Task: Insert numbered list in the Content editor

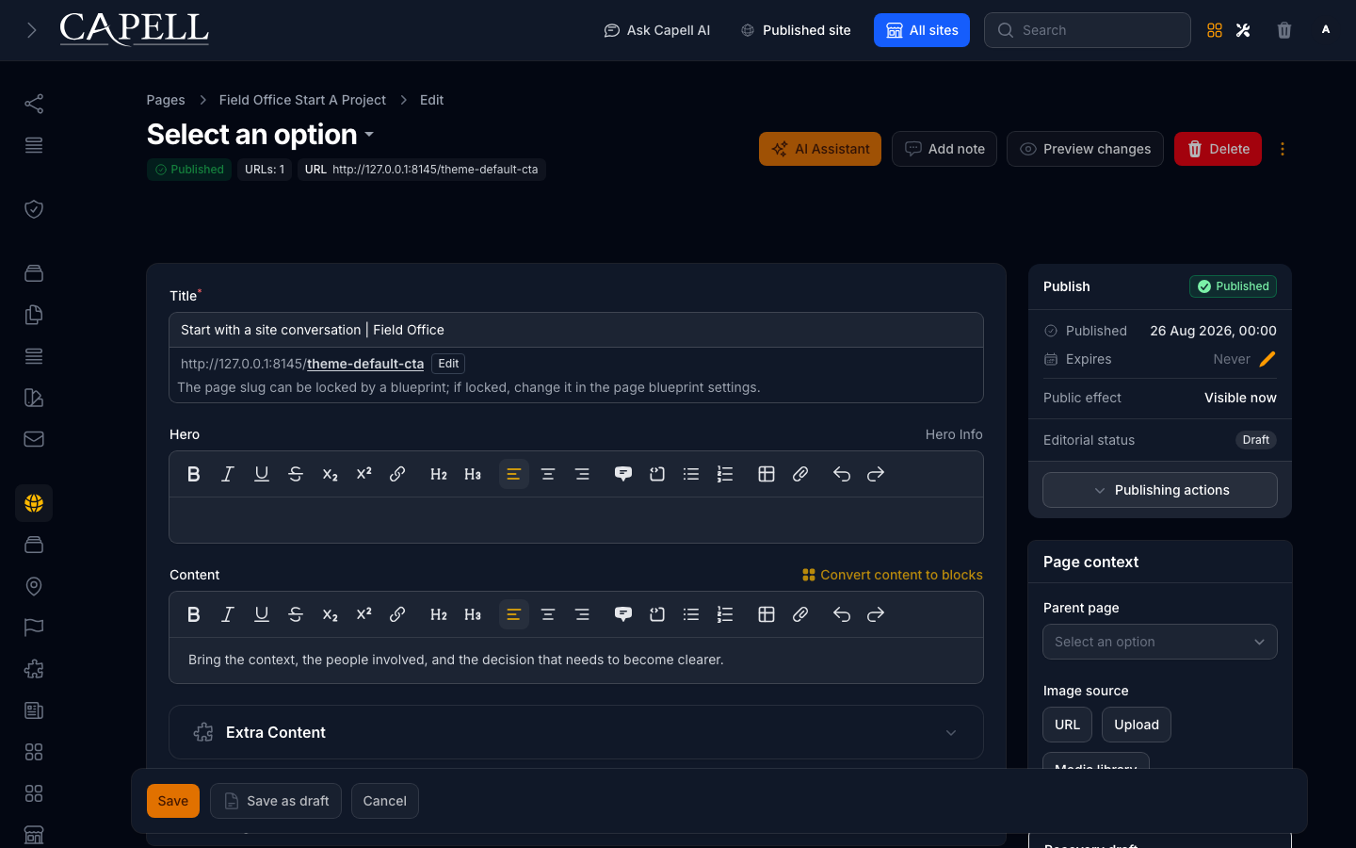Action: tap(725, 614)
